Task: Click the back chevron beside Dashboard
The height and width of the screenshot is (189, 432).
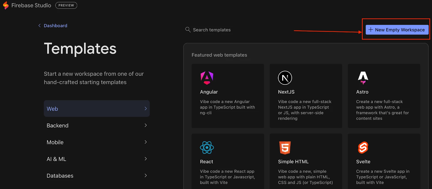Action: 39,26
